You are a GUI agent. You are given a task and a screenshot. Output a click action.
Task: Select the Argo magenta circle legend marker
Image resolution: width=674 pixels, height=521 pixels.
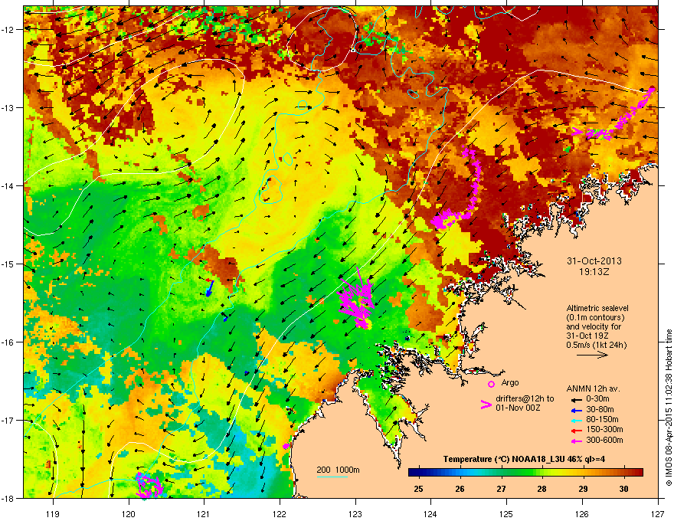[491, 384]
